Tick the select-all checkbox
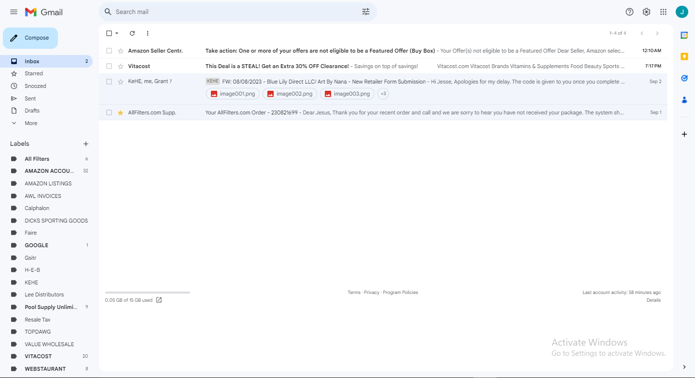The height and width of the screenshot is (378, 695). pos(109,33)
